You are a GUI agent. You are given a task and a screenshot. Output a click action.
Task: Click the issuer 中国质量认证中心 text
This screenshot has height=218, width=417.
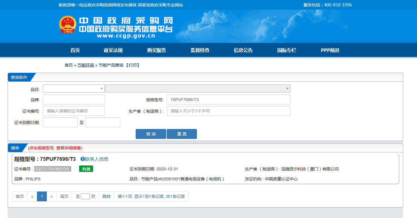[281, 179]
